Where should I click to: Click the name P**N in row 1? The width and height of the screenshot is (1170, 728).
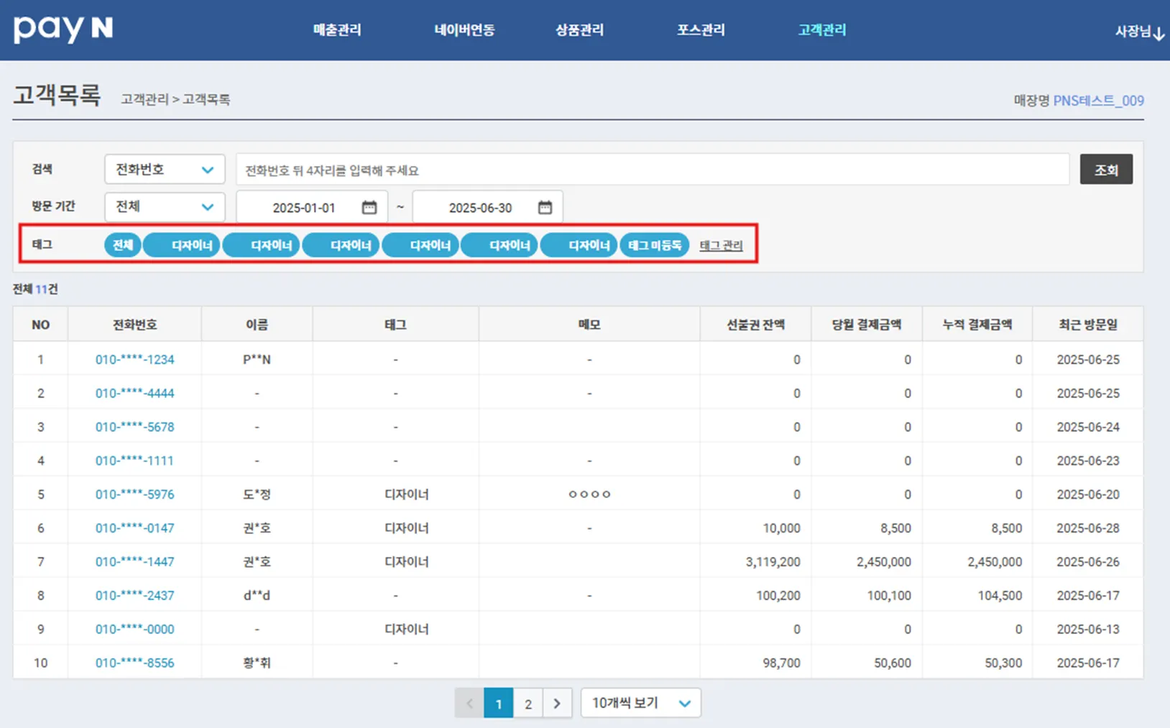pyautogui.click(x=257, y=359)
